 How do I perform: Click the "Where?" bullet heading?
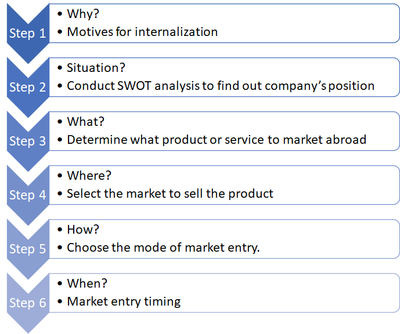point(89,176)
